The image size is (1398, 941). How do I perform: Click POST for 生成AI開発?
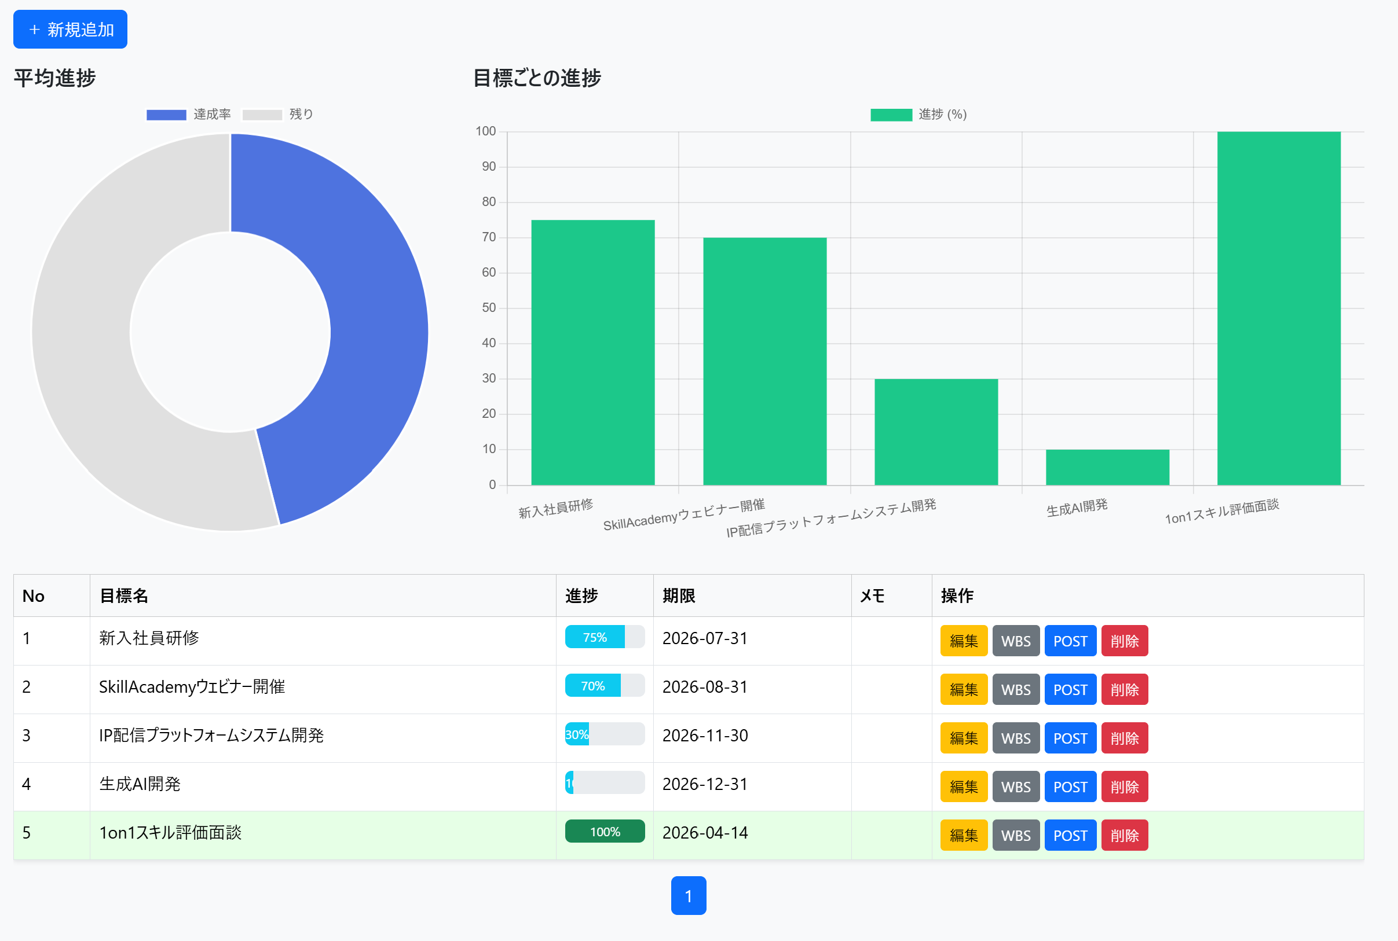click(x=1070, y=786)
